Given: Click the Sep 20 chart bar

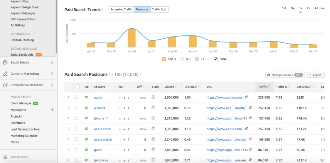Looking at the screenshot, I should point(193,42).
